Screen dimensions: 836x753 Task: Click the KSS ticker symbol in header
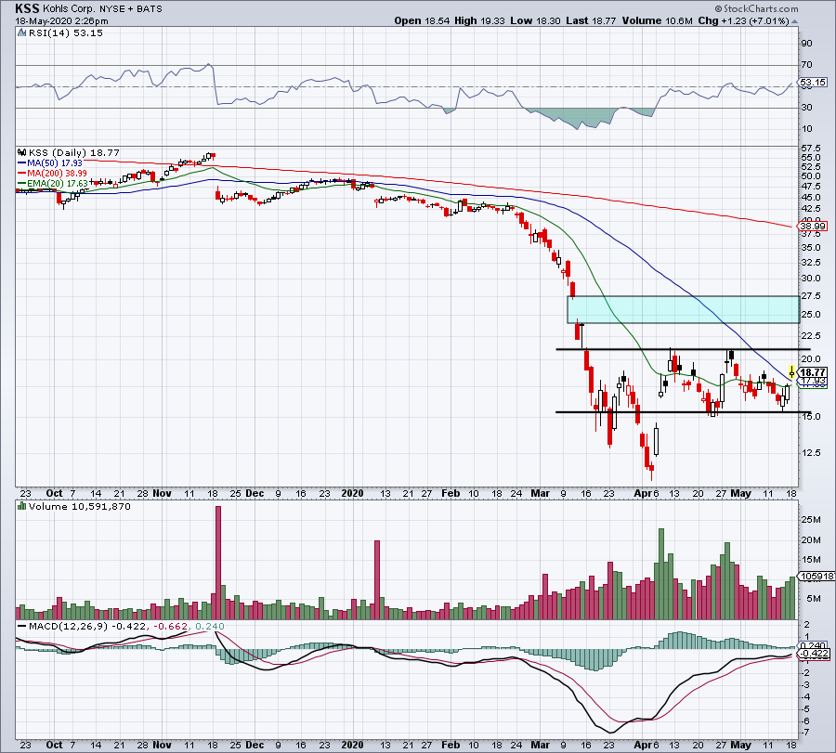pyautogui.click(x=27, y=8)
